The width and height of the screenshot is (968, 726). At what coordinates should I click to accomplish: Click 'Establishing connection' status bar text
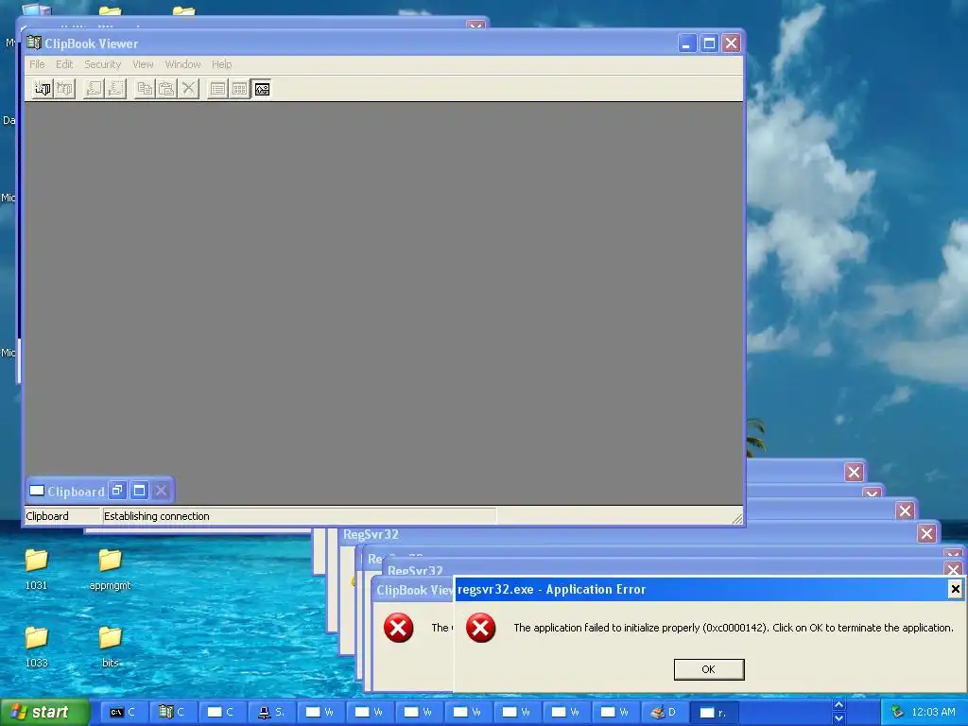(x=156, y=516)
